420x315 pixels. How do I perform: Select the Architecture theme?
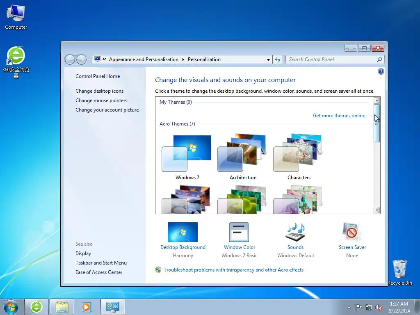(x=243, y=157)
